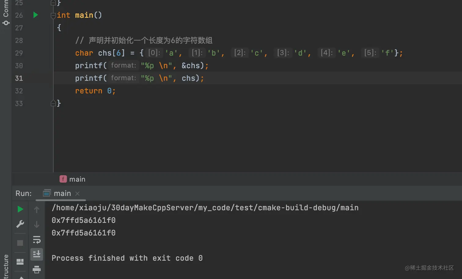Click the up arrow in Run toolbar
The height and width of the screenshot is (279, 462).
click(37, 210)
